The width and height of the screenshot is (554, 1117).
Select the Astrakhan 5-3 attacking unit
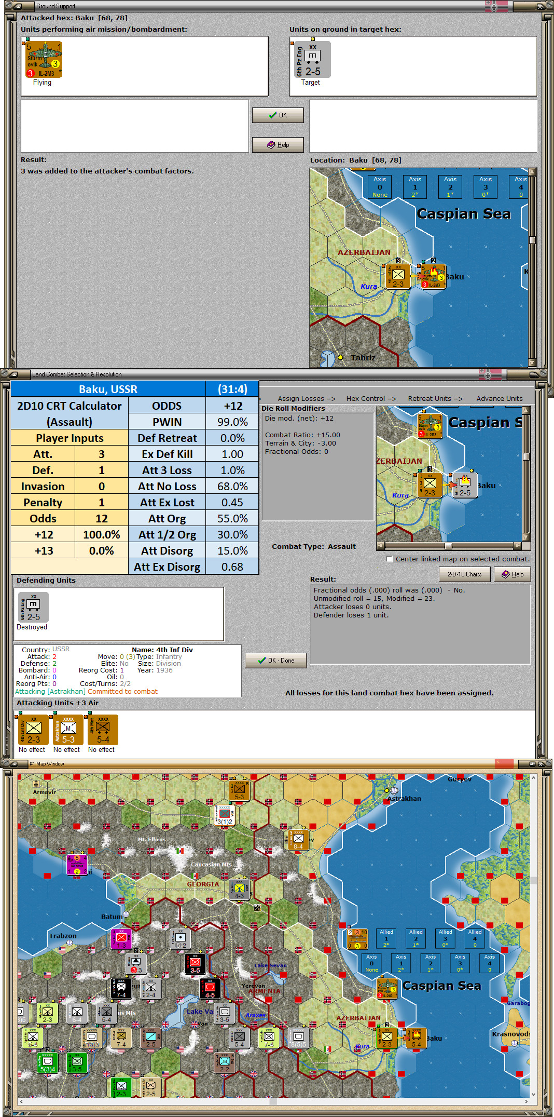pos(68,730)
